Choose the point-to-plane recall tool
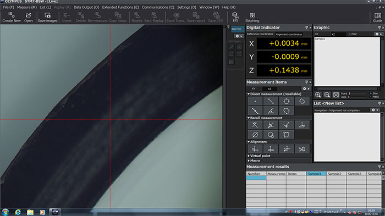 coord(302,125)
